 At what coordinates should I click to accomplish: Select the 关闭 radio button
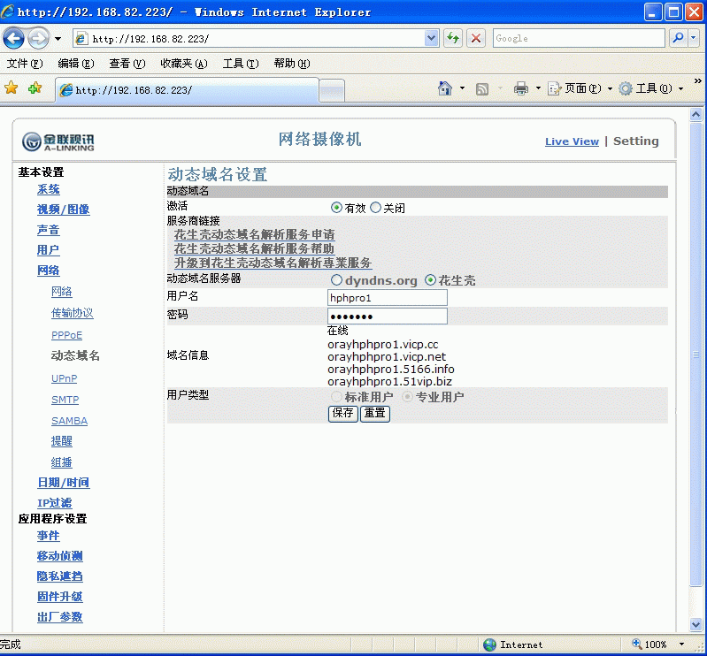pos(376,208)
